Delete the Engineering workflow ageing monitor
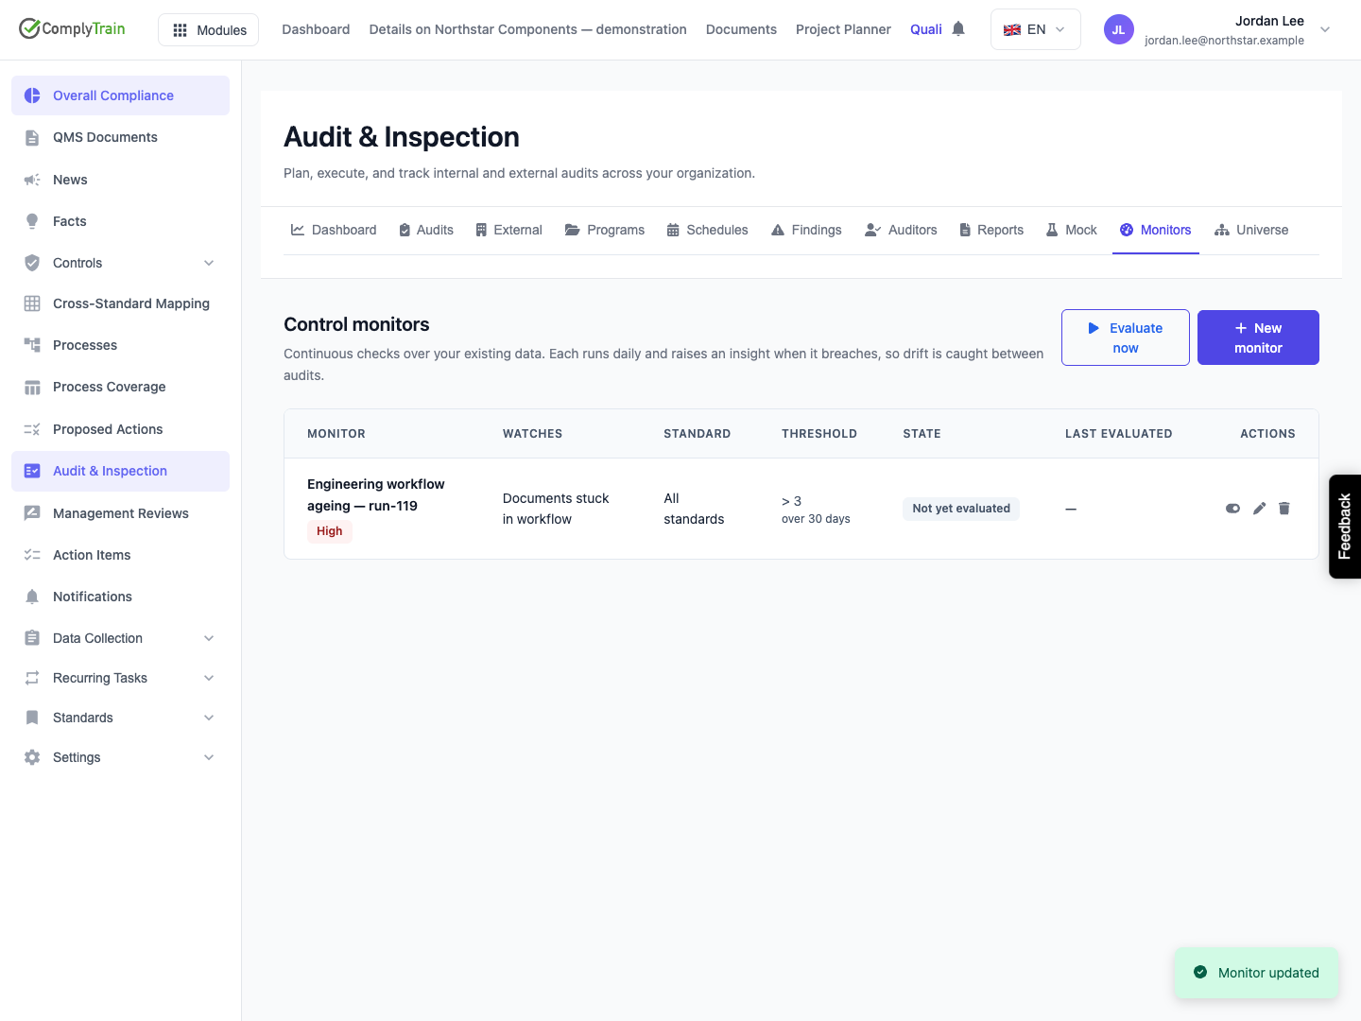Screen dimensions: 1361x1021 (x=1284, y=509)
